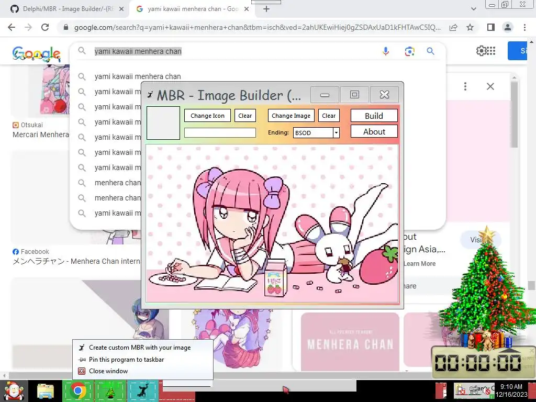
Task: Click the site lock icon in address bar
Action: click(66, 27)
